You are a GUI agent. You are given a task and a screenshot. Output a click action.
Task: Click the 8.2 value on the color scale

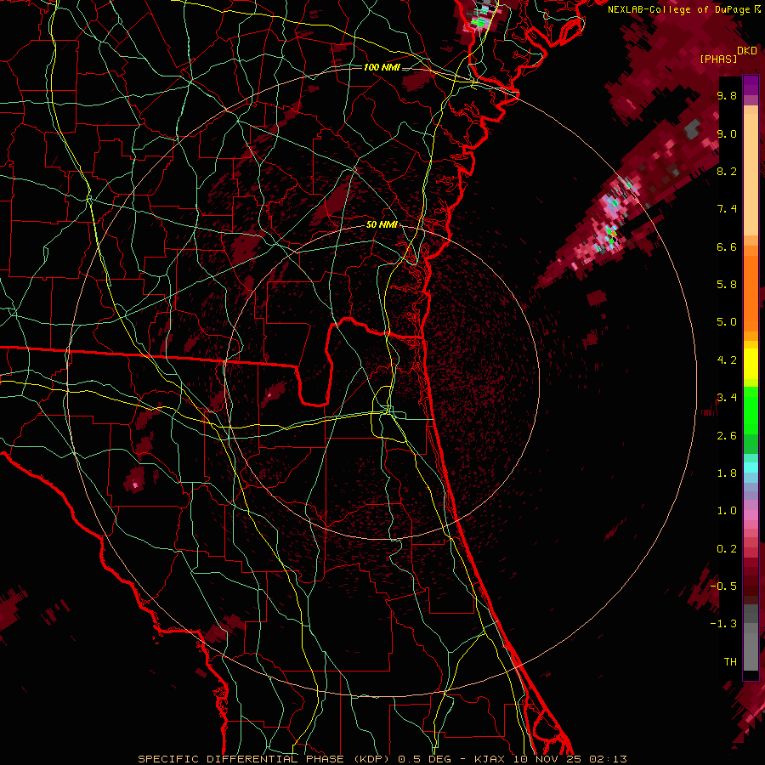point(727,171)
